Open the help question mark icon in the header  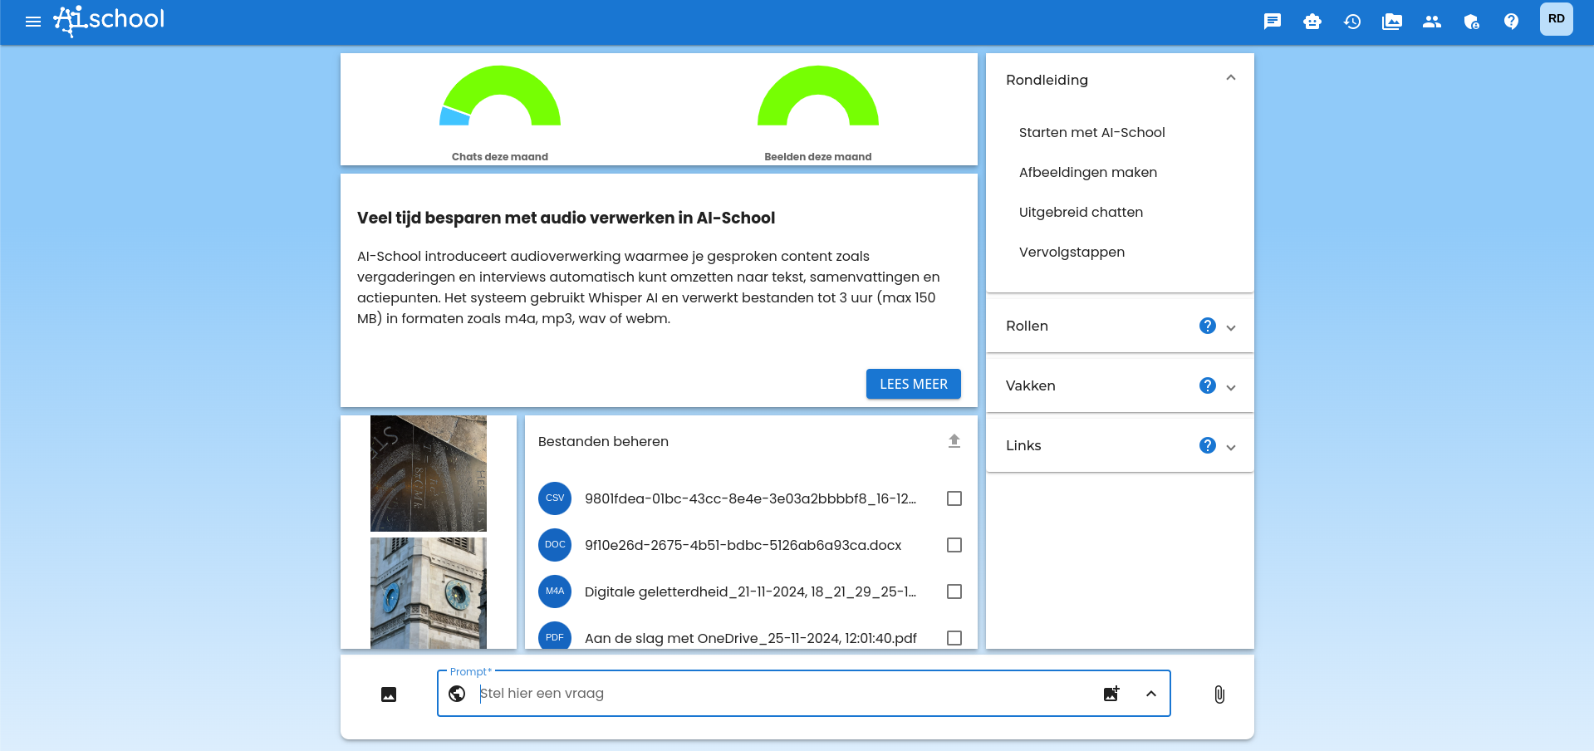tap(1512, 22)
